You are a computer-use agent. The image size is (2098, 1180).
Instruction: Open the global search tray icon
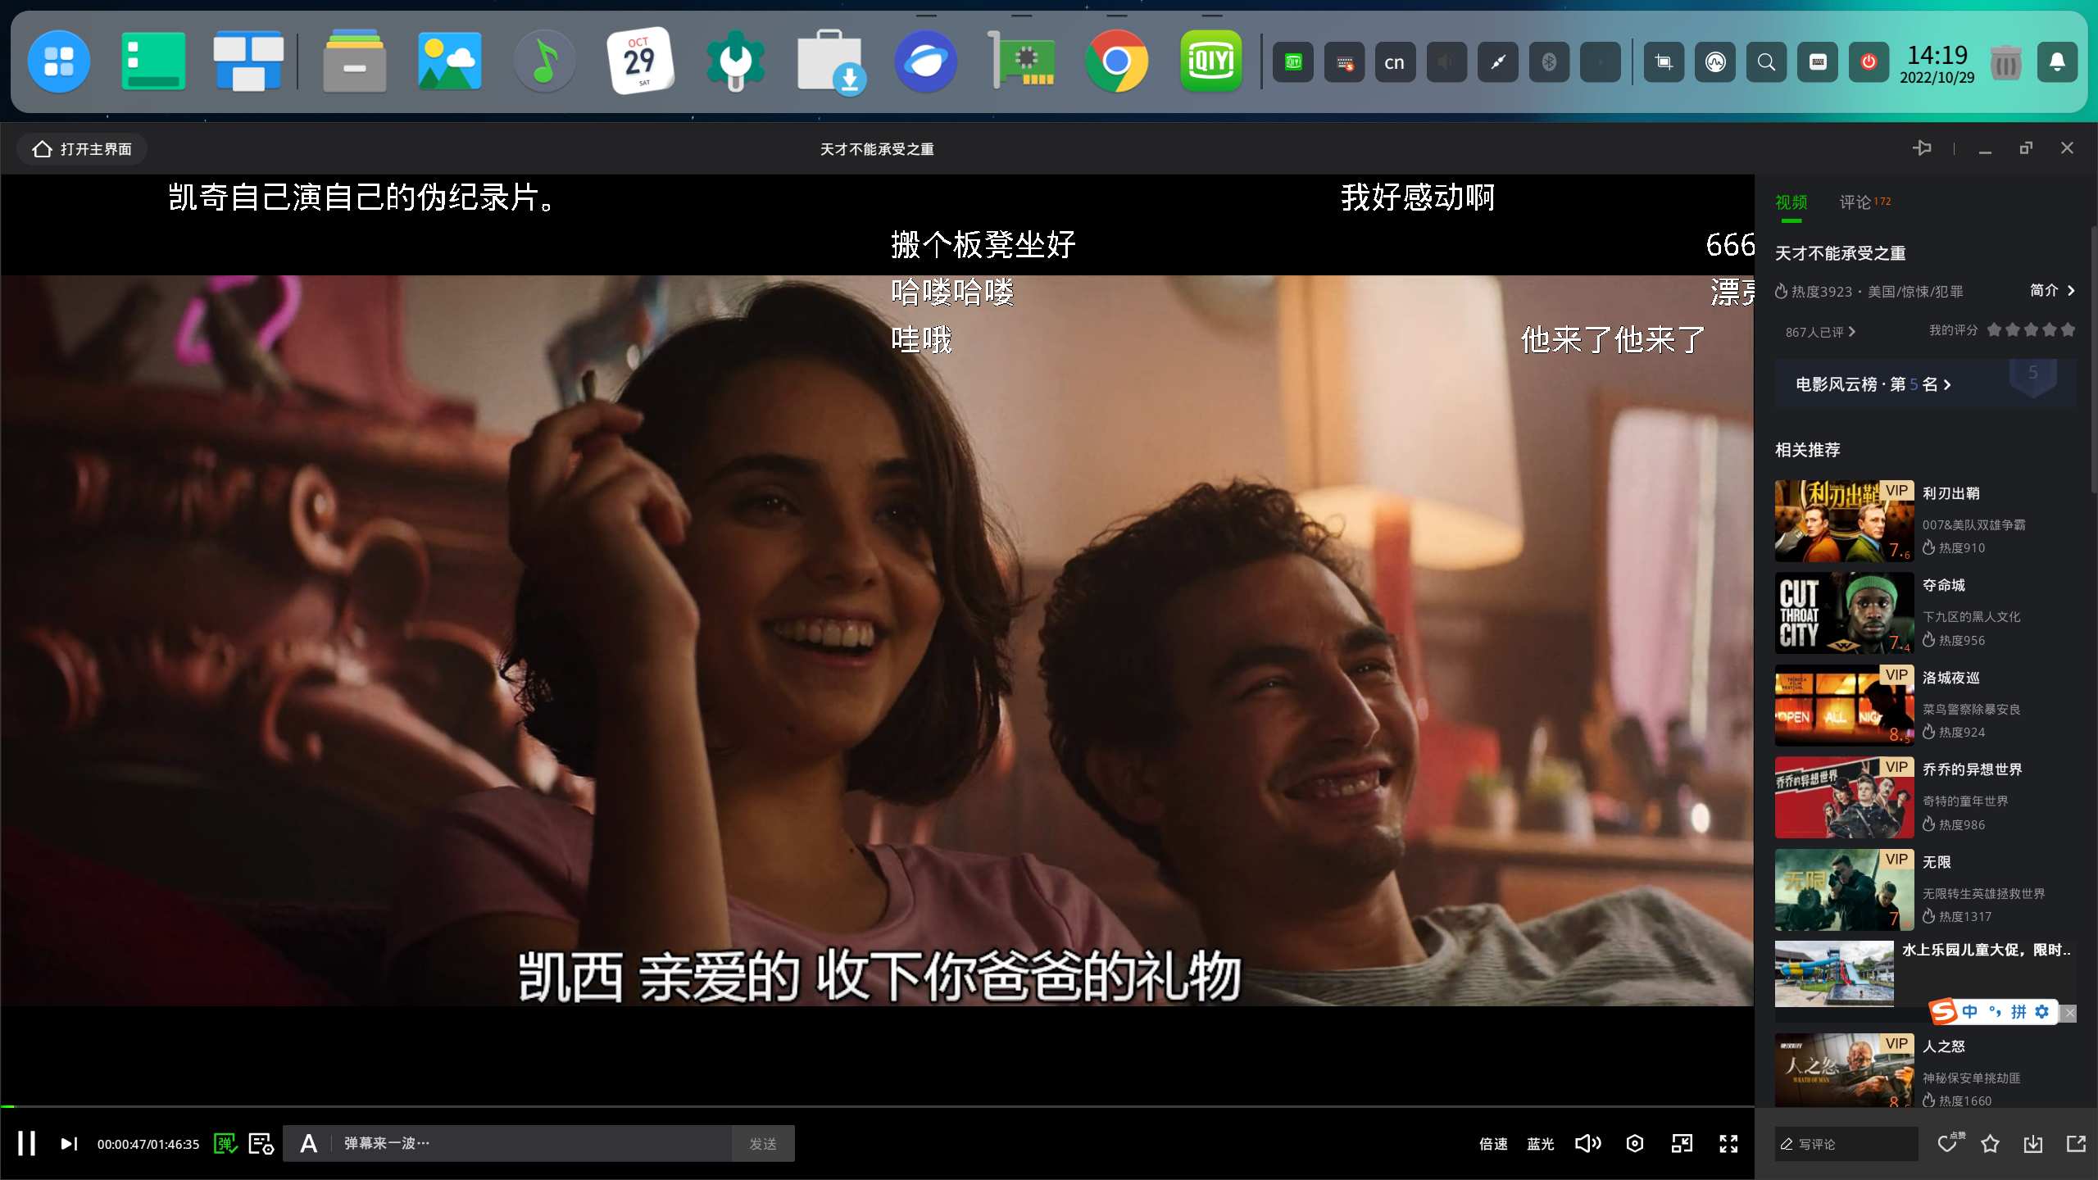tap(1766, 62)
